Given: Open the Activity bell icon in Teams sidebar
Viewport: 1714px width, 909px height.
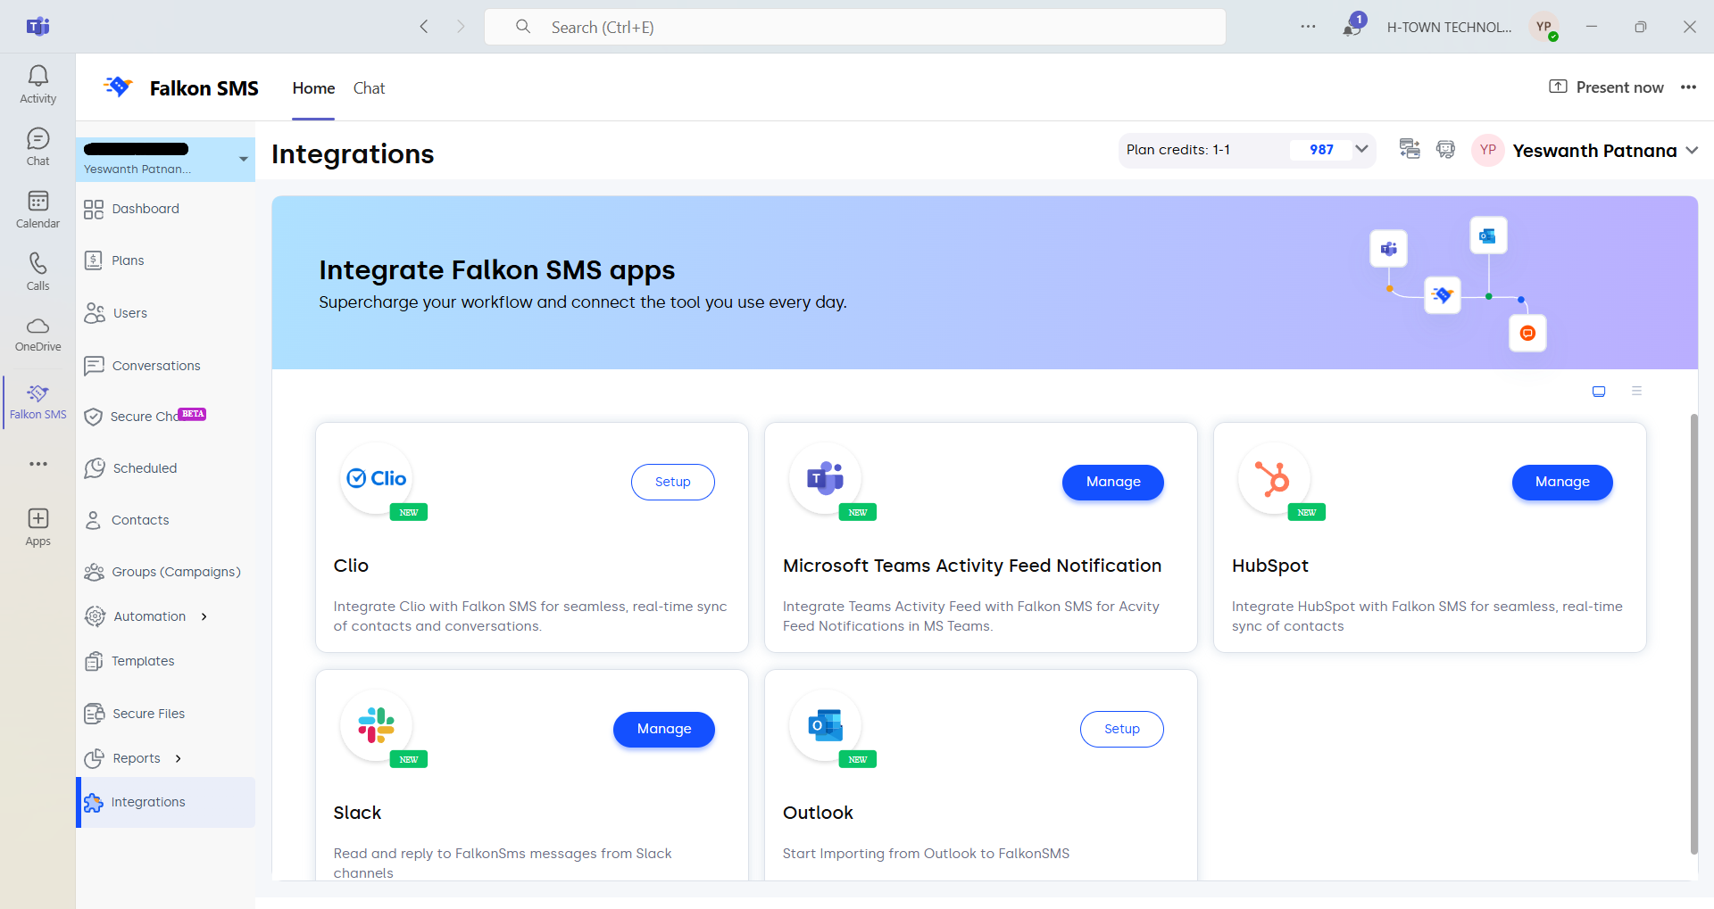Looking at the screenshot, I should 37,84.
